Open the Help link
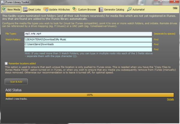The height and width of the screenshot is (124, 180). tap(175, 8)
